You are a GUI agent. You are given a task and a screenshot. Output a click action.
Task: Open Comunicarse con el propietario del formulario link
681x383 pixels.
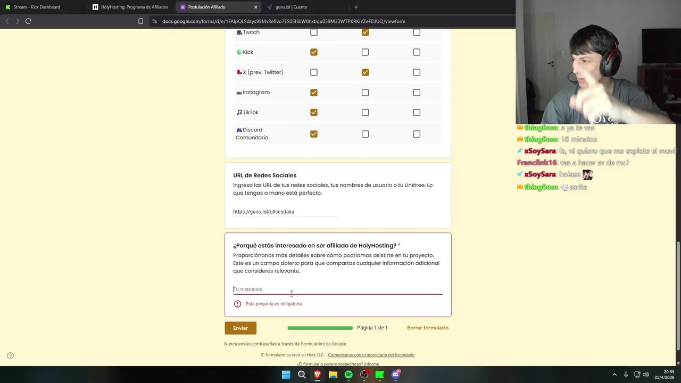click(371, 355)
